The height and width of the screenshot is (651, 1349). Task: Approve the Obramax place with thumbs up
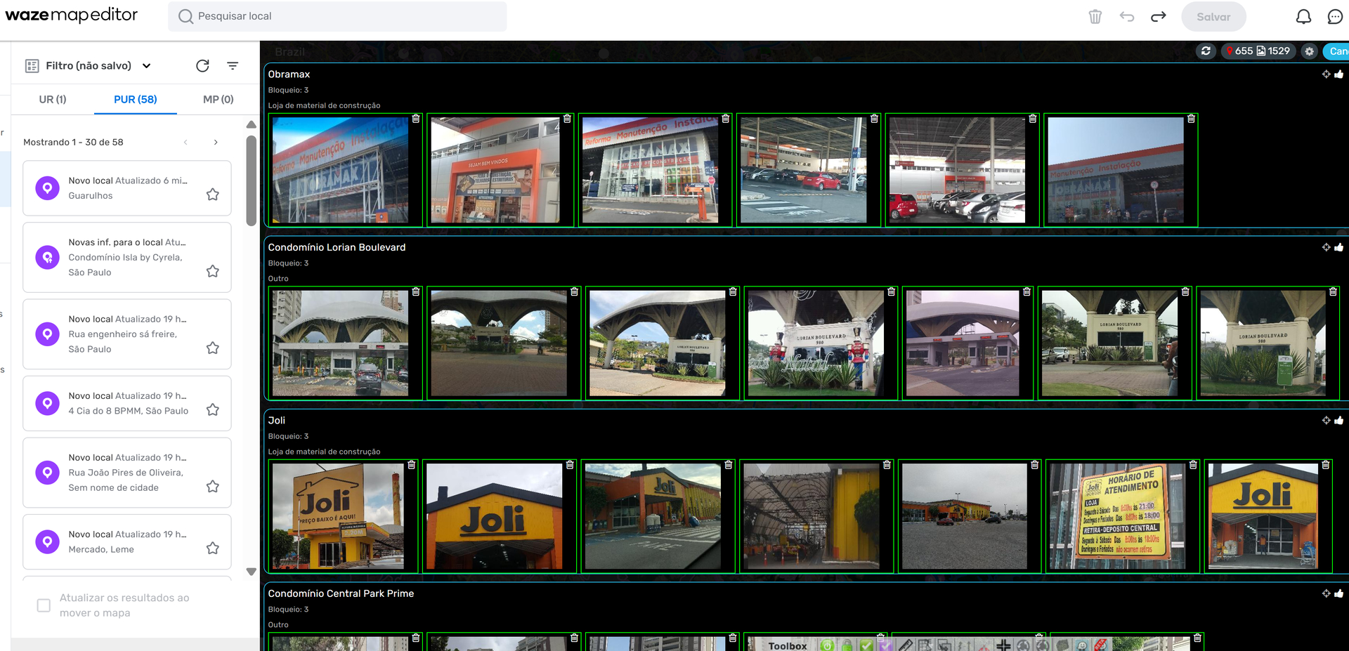click(x=1339, y=74)
